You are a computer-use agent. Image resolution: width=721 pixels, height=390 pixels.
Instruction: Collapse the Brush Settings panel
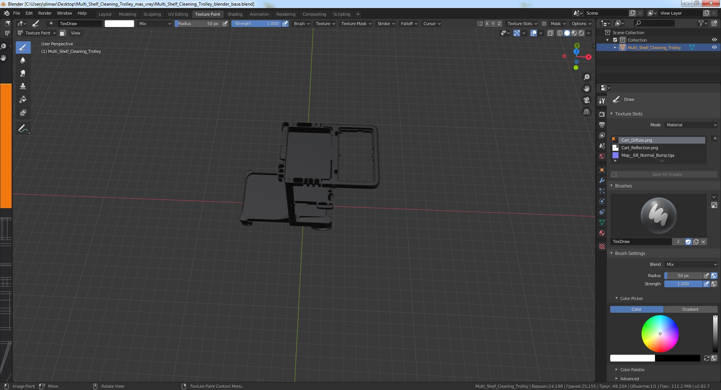tap(611, 253)
